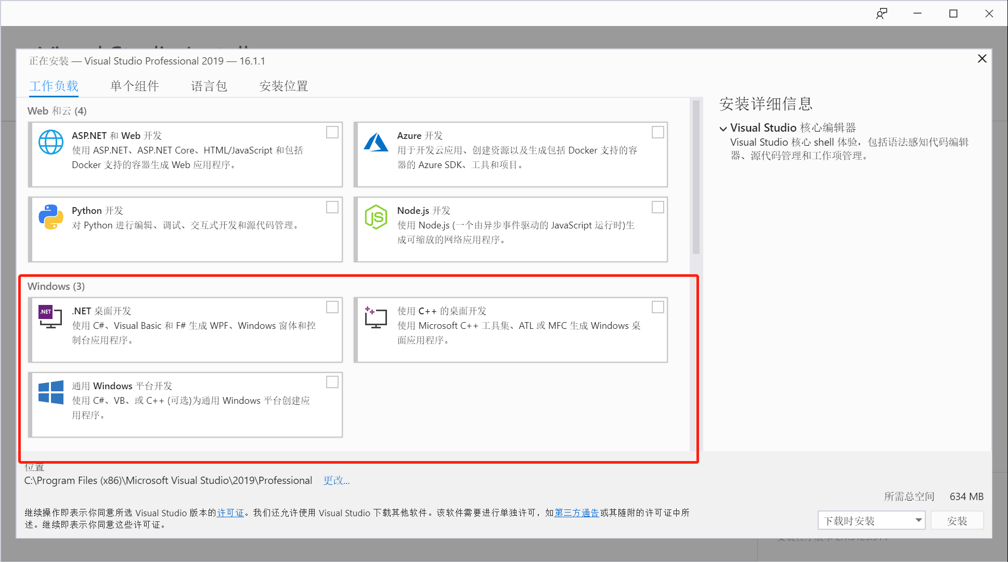Click the install path text
This screenshot has height=562, width=1008.
pyautogui.click(x=169, y=480)
